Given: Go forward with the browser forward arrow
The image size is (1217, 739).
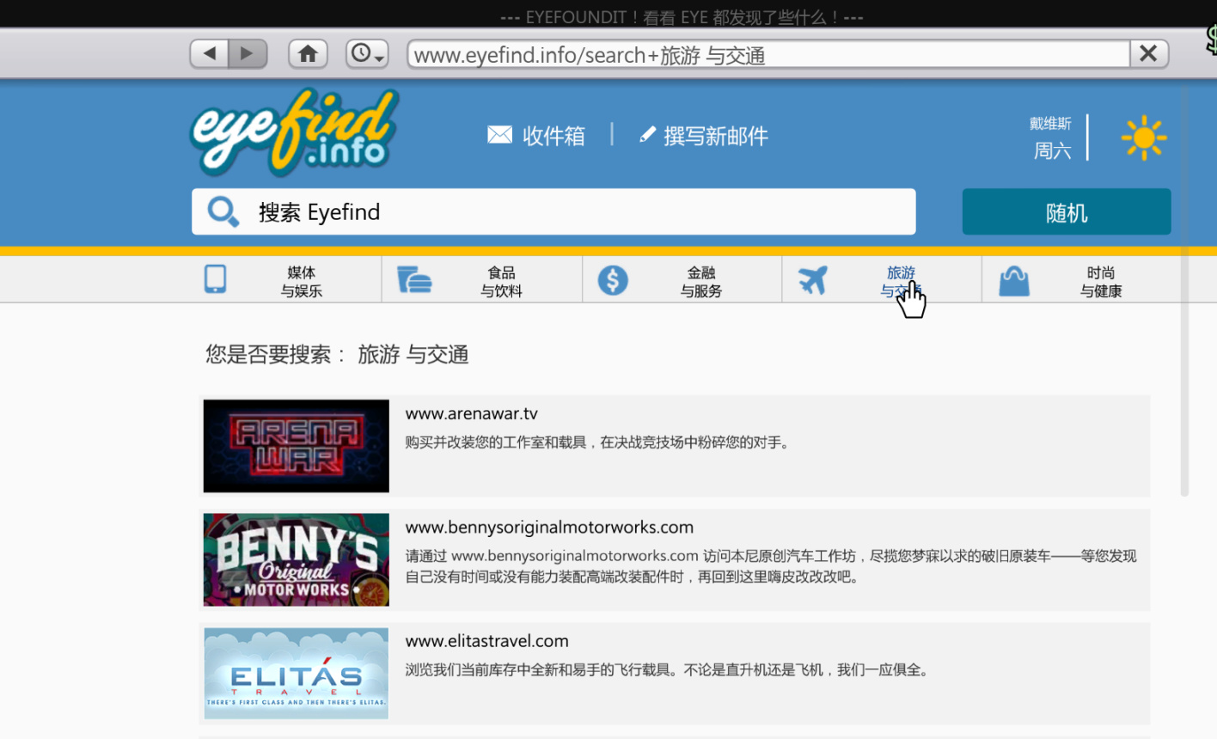Looking at the screenshot, I should 248,53.
